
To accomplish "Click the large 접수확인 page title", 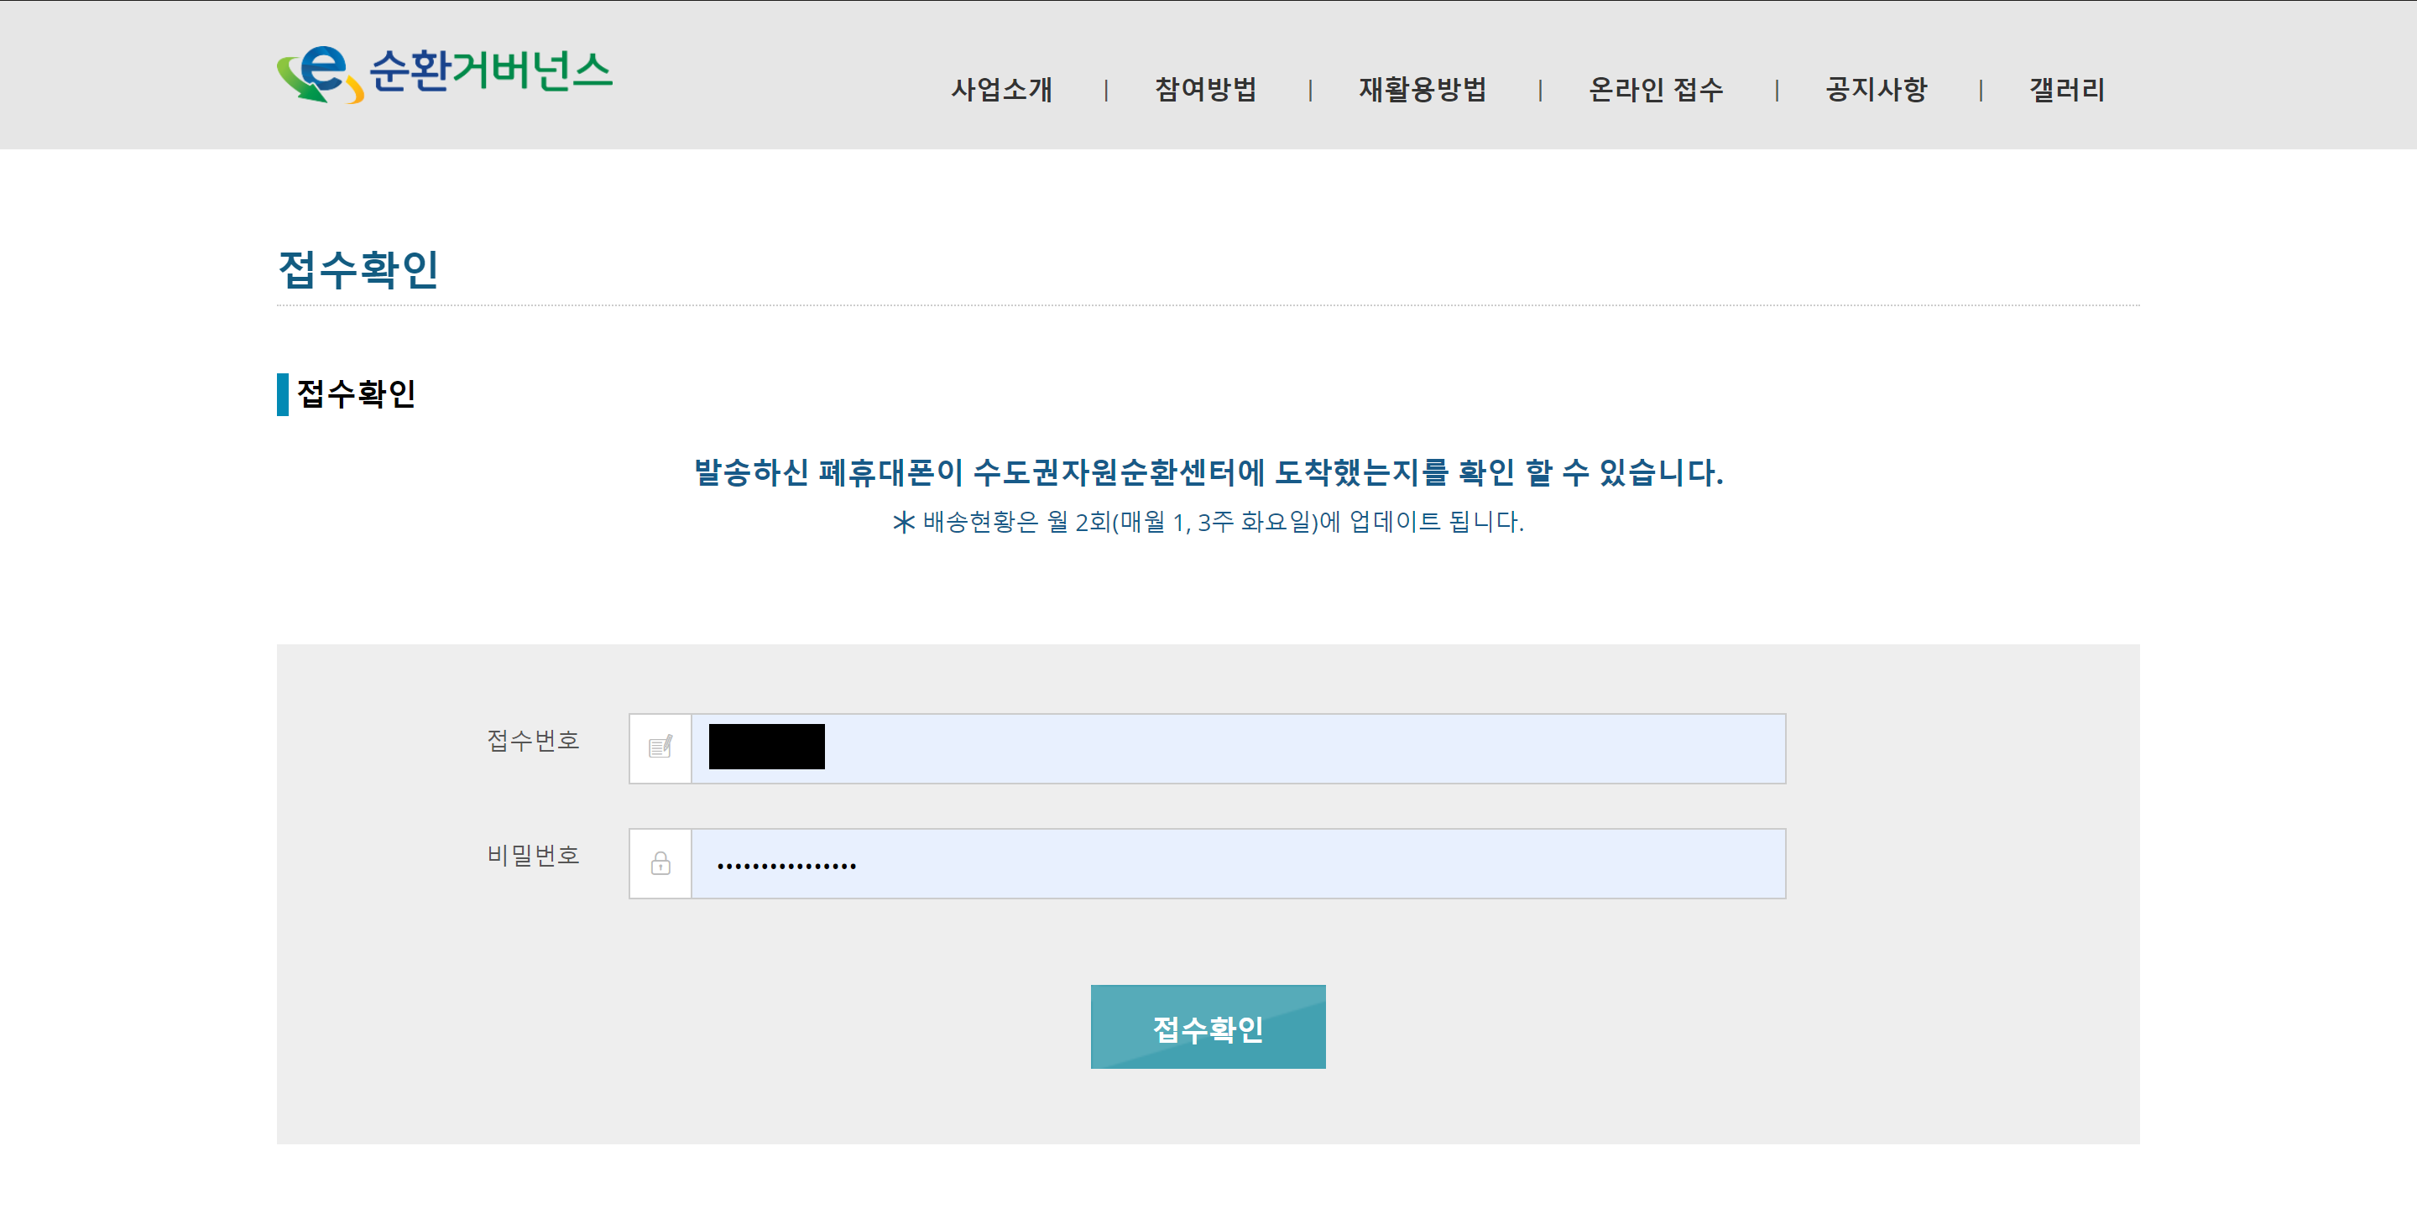I will 358,269.
